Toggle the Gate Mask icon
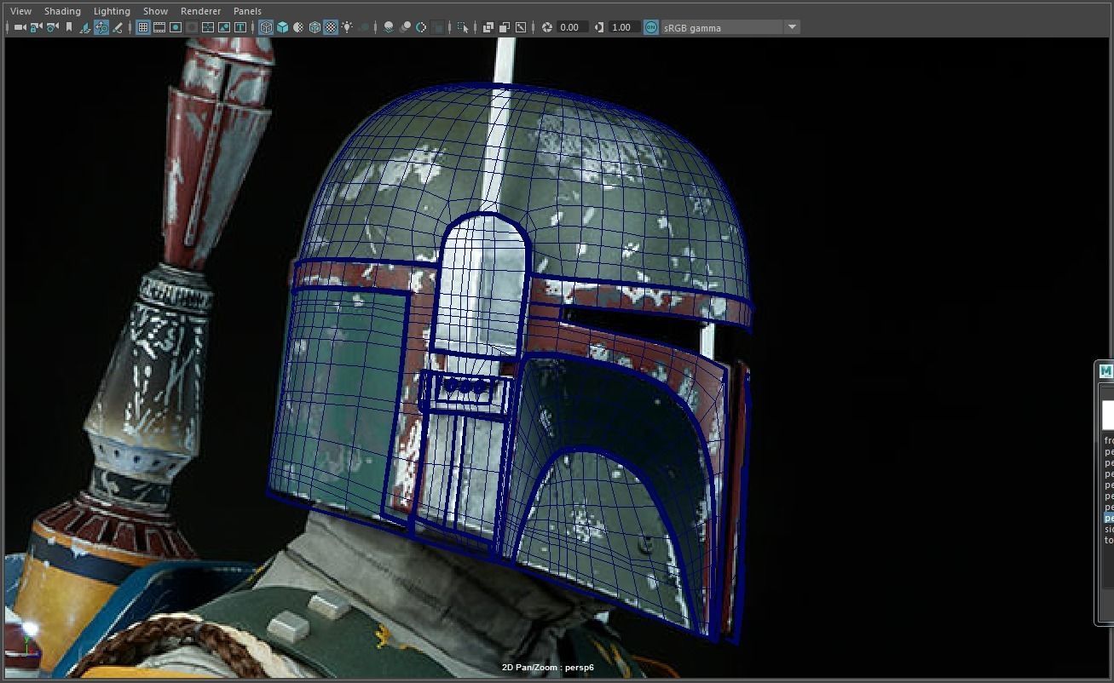Viewport: 1114px width, 683px height. pyautogui.click(x=192, y=27)
